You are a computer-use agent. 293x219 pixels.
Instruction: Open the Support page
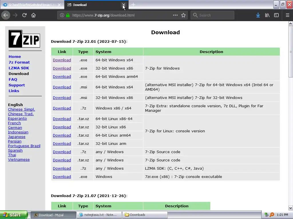pos(17,85)
